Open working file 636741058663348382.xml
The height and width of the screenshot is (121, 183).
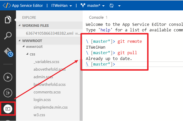tap(49, 33)
